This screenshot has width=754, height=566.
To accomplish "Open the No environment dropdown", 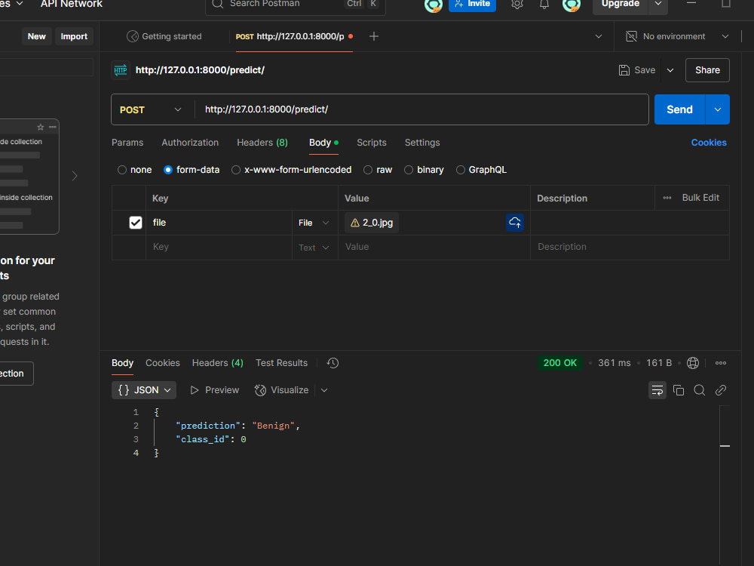I will click(725, 36).
